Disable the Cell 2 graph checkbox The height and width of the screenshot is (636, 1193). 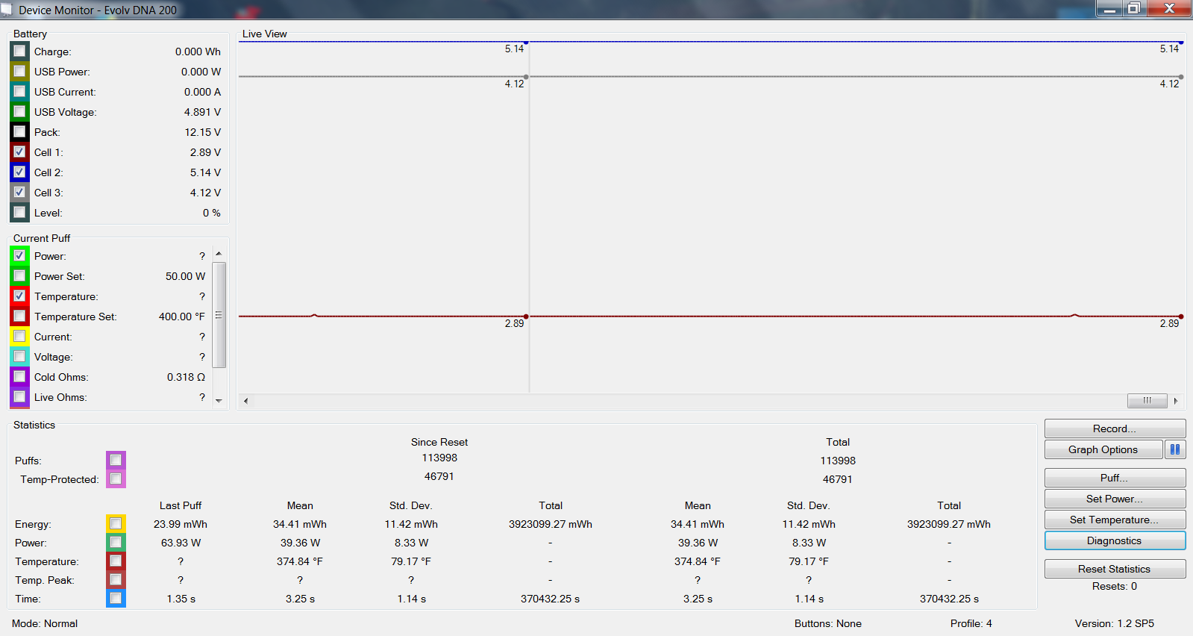[x=20, y=172]
